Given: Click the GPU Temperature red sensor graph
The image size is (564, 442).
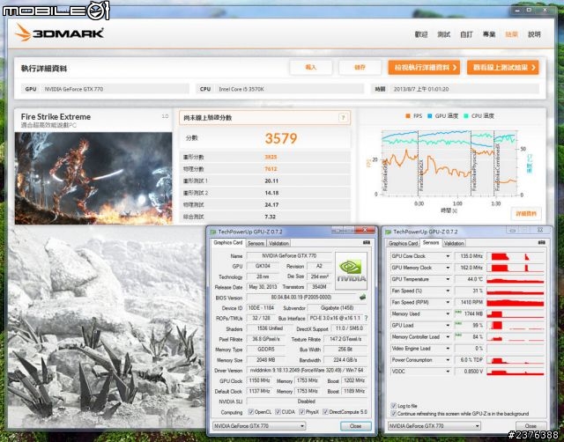Looking at the screenshot, I should (x=516, y=279).
